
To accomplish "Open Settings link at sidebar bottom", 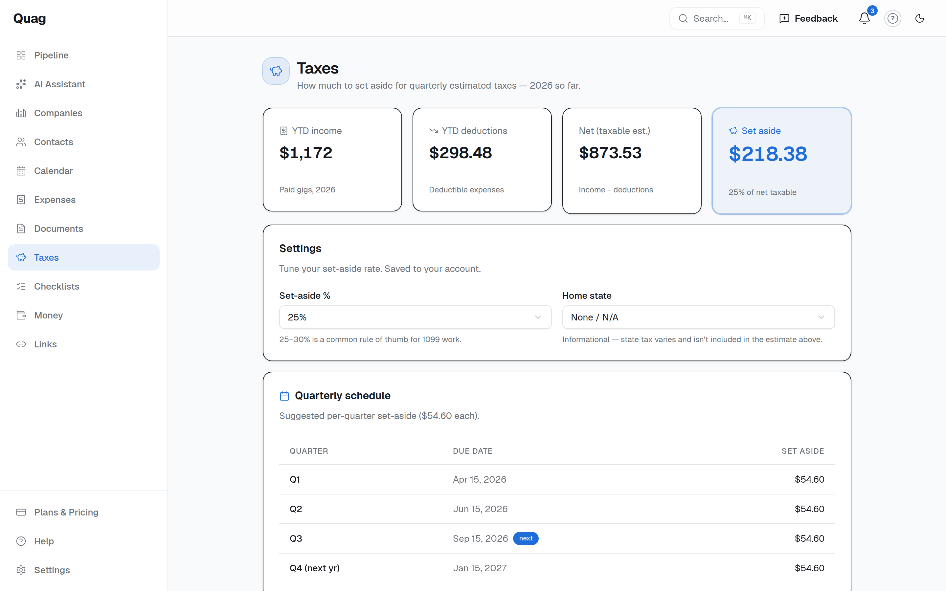I will (x=84, y=570).
